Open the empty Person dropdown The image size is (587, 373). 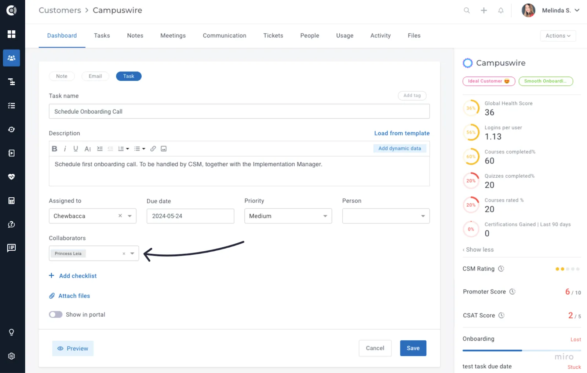[386, 216]
